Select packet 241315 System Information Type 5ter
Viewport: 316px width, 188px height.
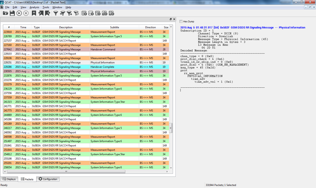pyautogui.click(x=86, y=102)
